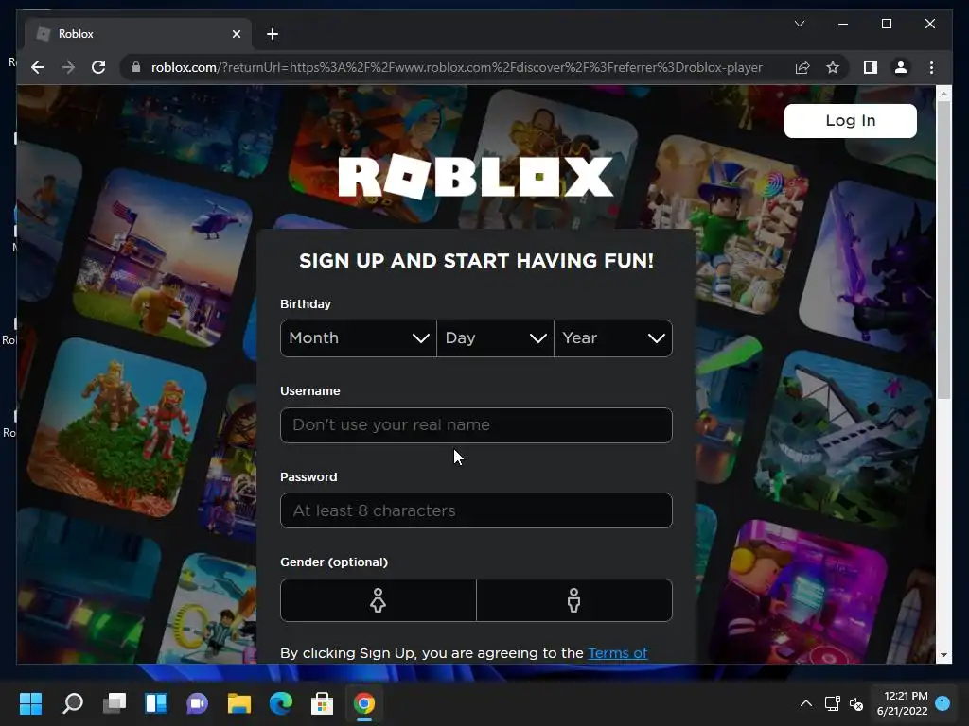Click the muted volume tray icon
Screen dimensions: 969x726
click(856, 703)
